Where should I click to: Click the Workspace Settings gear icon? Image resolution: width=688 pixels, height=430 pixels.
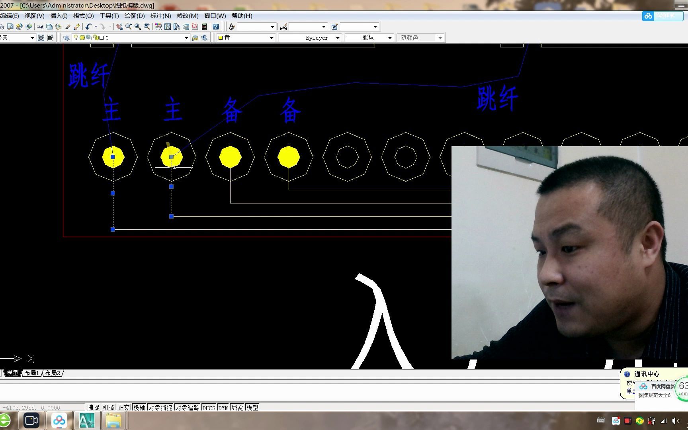[x=41, y=38]
